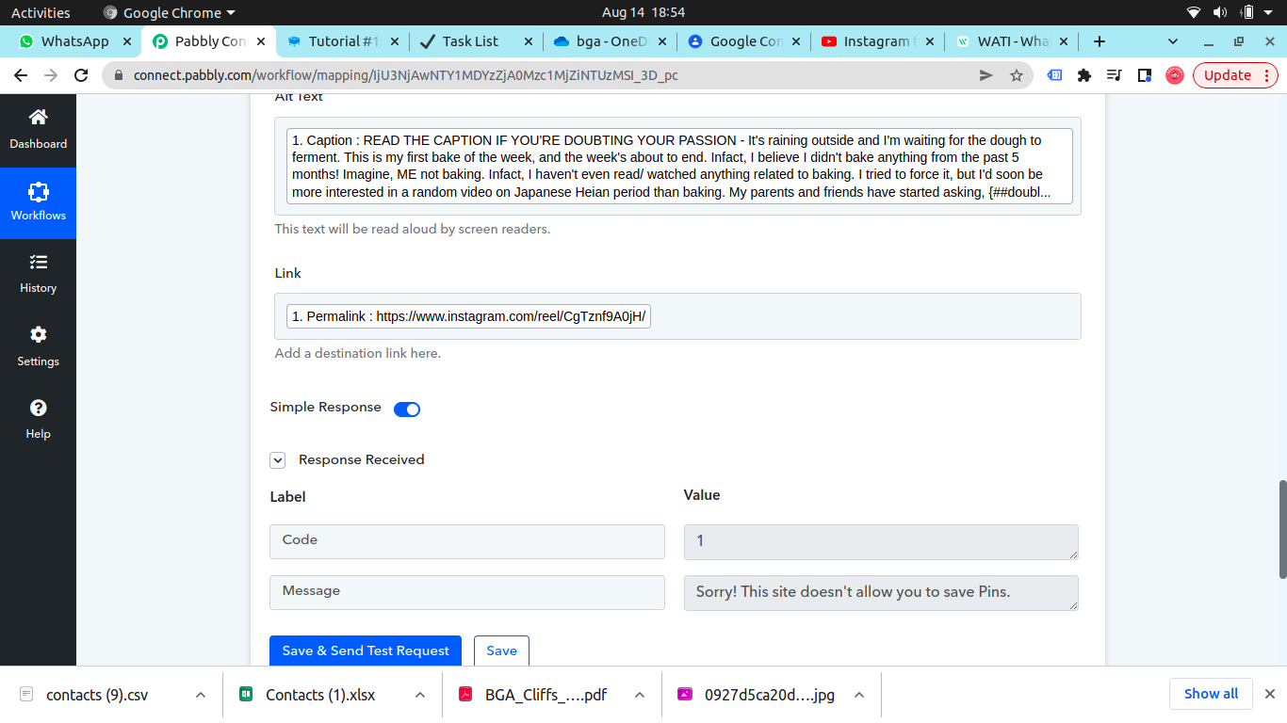Screen dimensions: 1287x723
Task: Open options for BGA_Cliffs pdf download
Action: [x=640, y=695]
